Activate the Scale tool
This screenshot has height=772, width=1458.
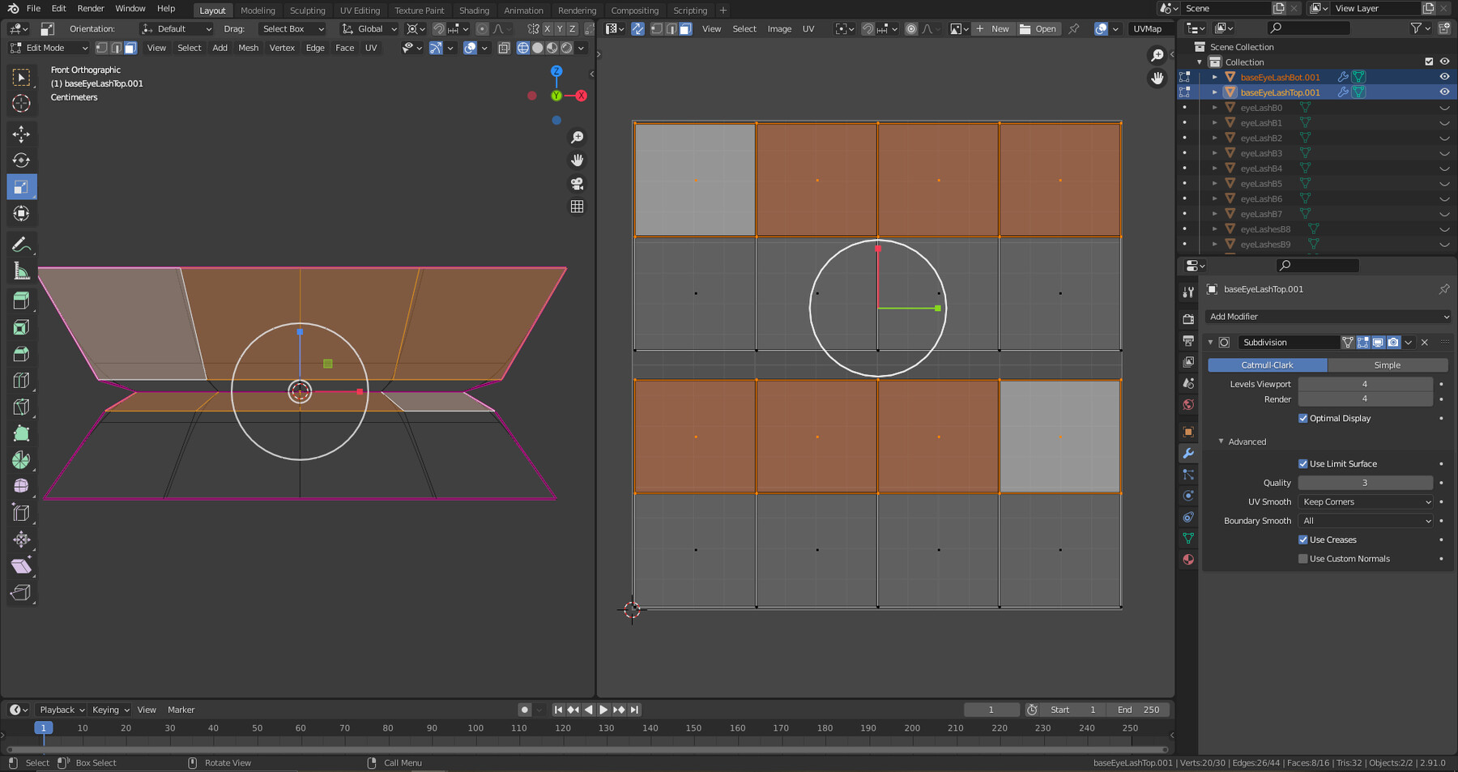point(21,187)
